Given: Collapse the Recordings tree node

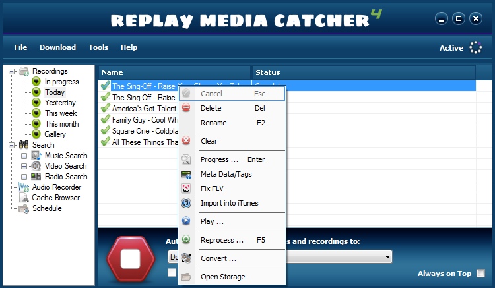Looking at the screenshot, I should (x=12, y=72).
